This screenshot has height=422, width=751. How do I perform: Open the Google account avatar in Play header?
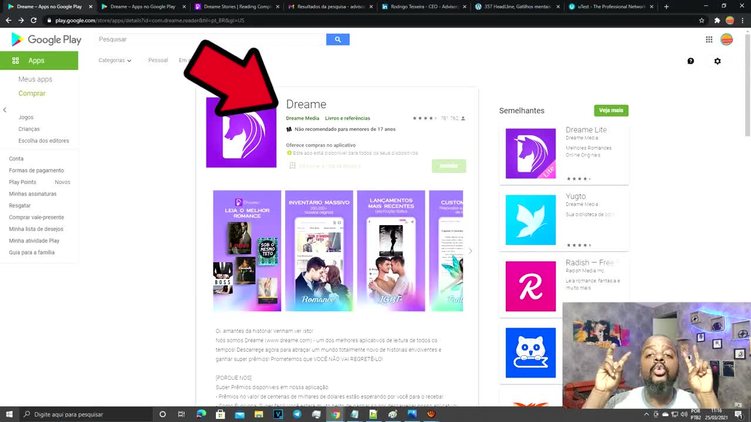[726, 39]
